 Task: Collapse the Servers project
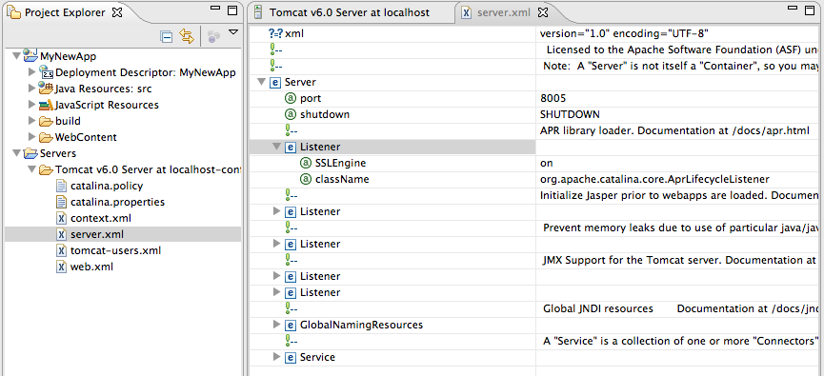[16, 153]
